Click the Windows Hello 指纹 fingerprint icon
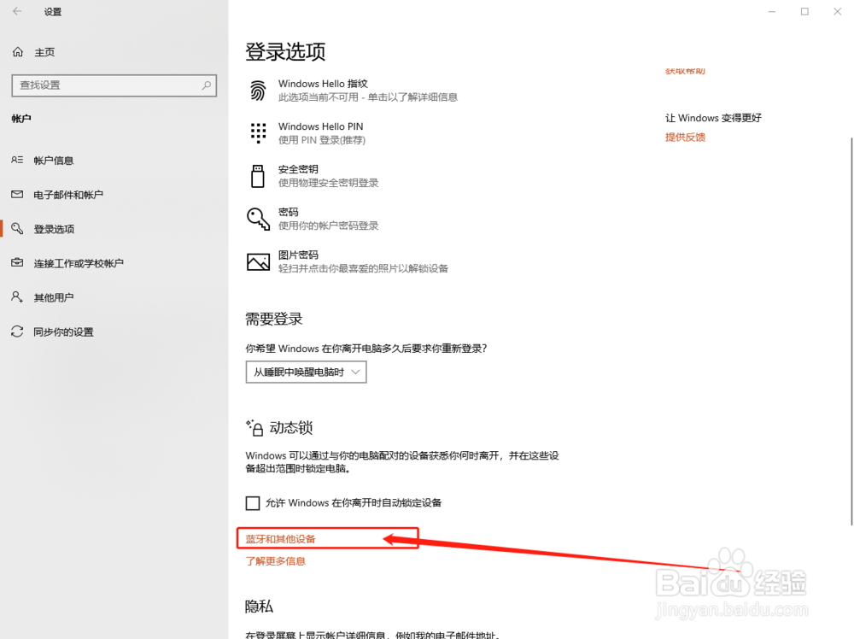Screen dimensions: 854x639 click(258, 91)
